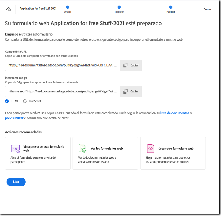
Task: Select the JavaScript radio button
Action: coord(25,101)
